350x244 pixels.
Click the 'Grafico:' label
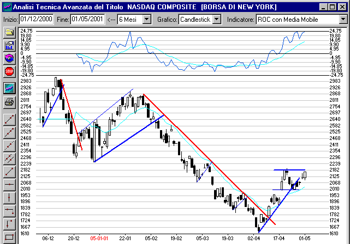coord(167,20)
